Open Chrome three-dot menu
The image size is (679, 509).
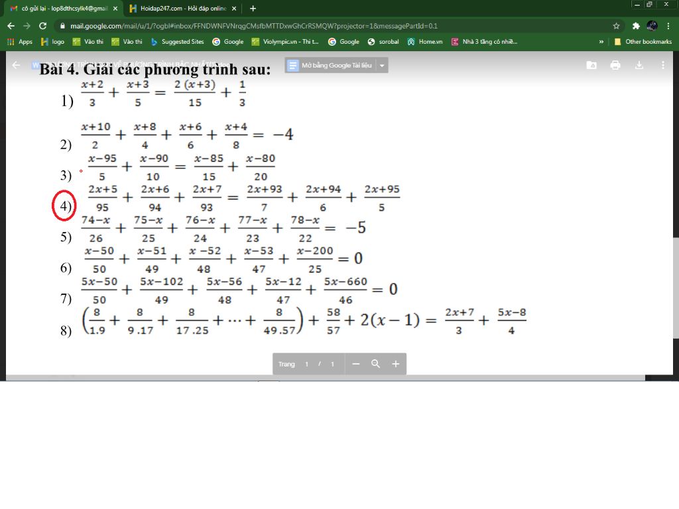tap(668, 26)
